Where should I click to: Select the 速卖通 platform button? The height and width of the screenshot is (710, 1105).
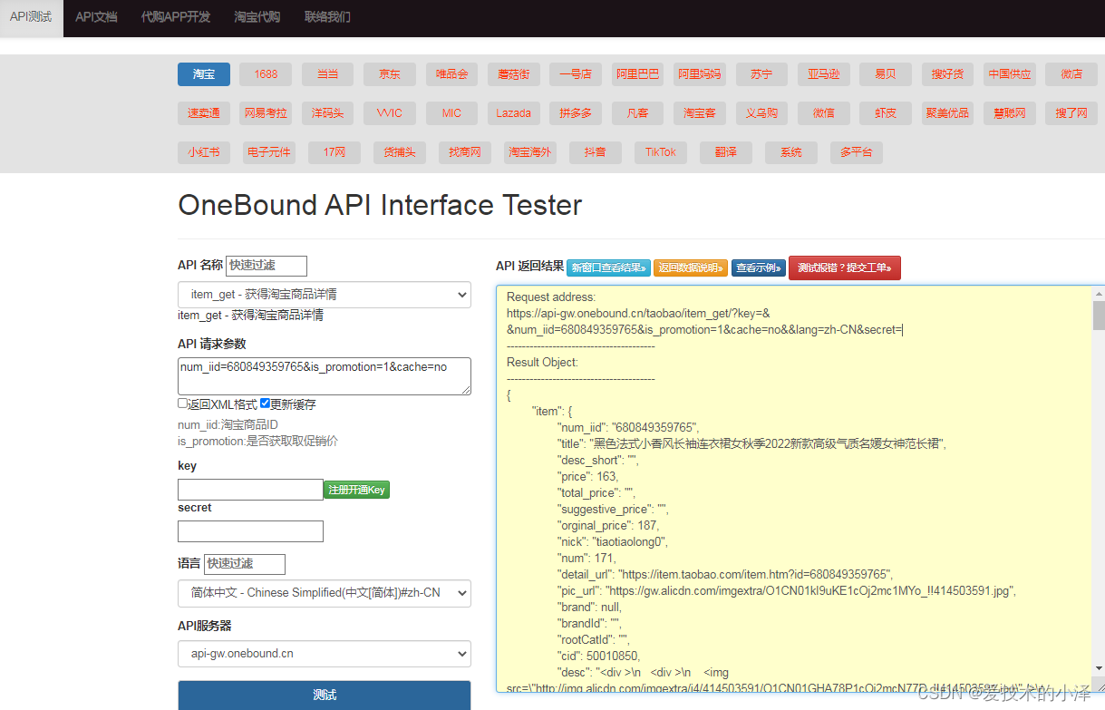coord(204,113)
